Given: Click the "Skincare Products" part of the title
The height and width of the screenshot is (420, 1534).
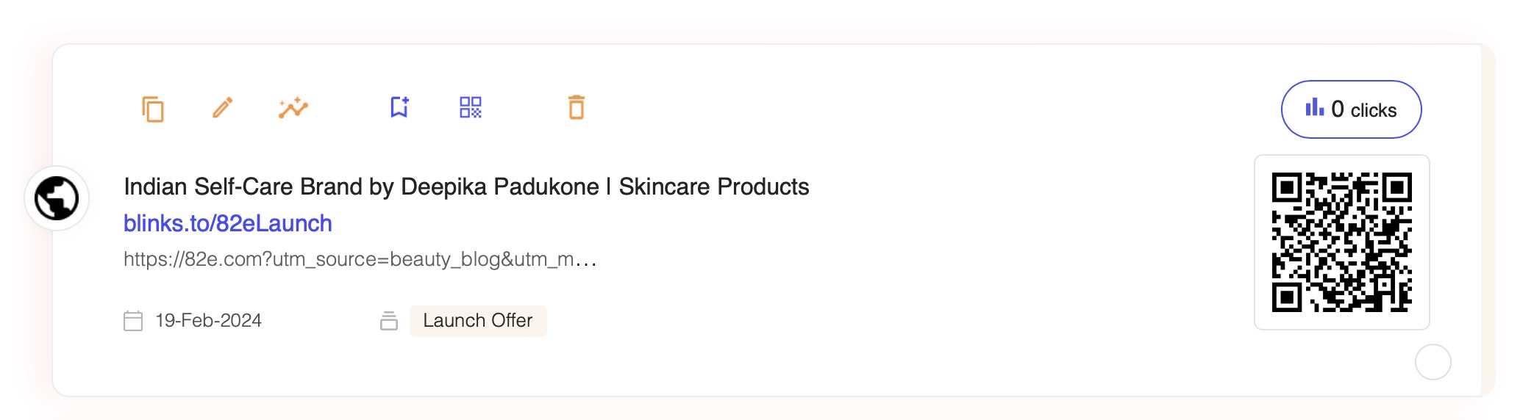Looking at the screenshot, I should click(713, 187).
